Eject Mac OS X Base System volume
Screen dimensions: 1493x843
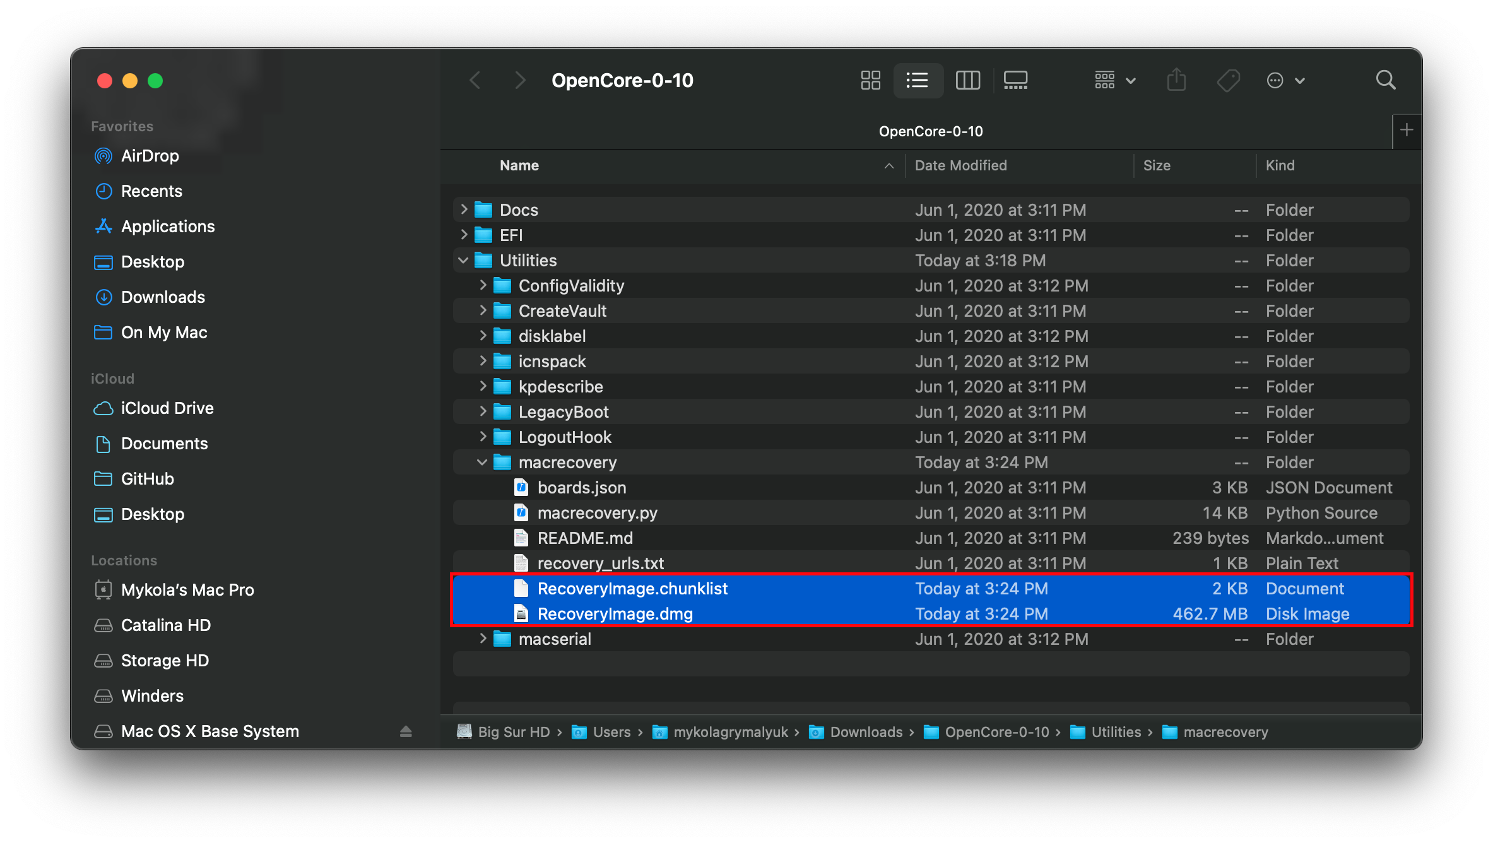coord(406,731)
